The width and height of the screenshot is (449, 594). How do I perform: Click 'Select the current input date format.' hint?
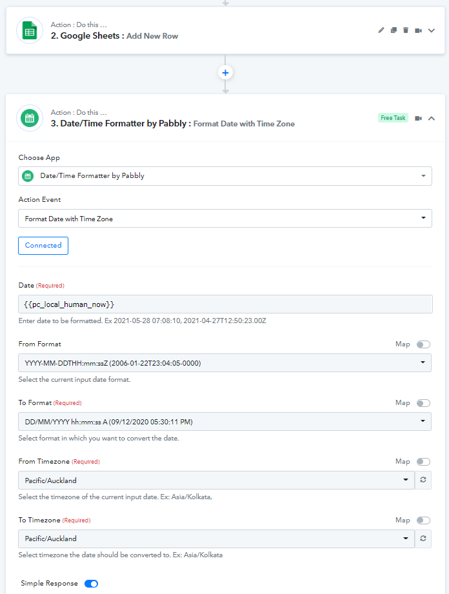(74, 380)
